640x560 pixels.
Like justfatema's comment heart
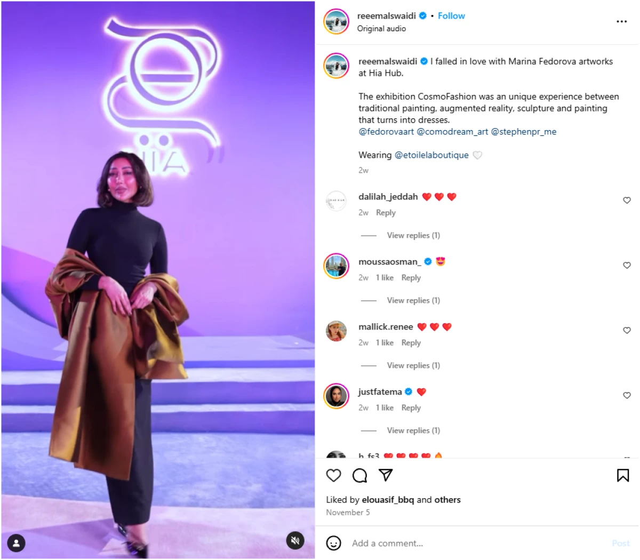coord(627,396)
